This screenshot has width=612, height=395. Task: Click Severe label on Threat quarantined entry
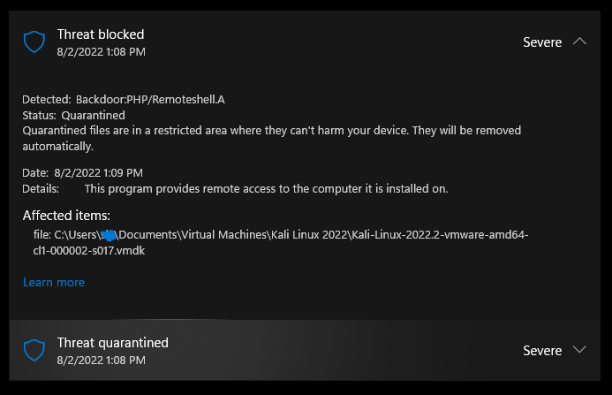pyautogui.click(x=542, y=351)
